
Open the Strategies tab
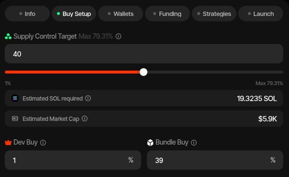(x=214, y=14)
